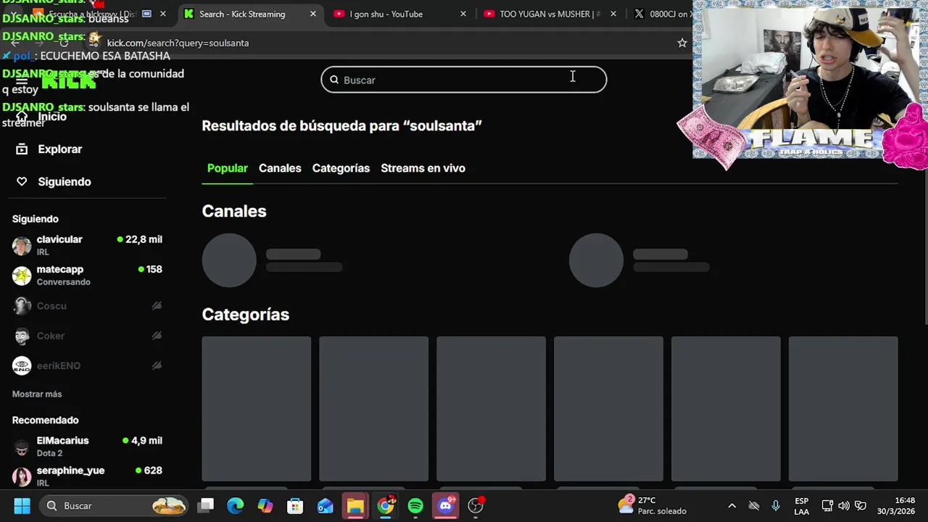928x522 pixels.
Task: Open offline channel Coscu
Action: (87, 306)
